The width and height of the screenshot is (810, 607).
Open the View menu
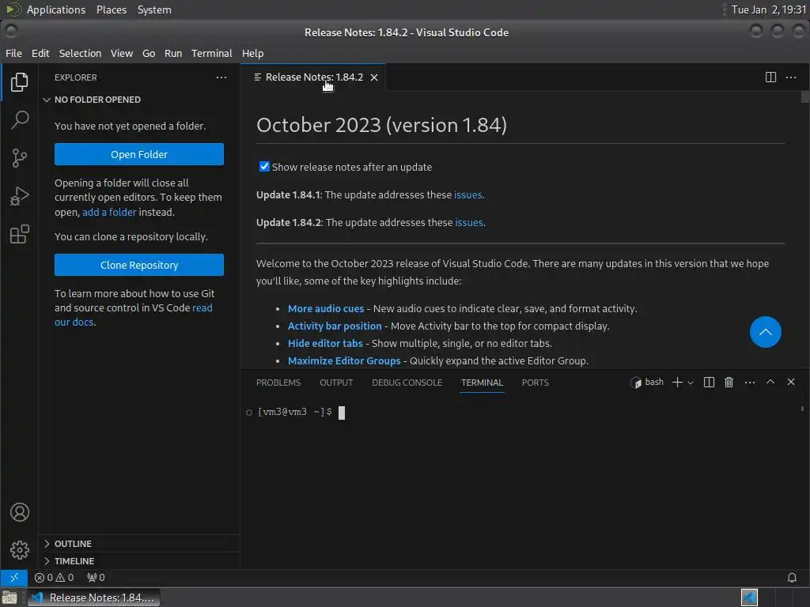tap(121, 53)
